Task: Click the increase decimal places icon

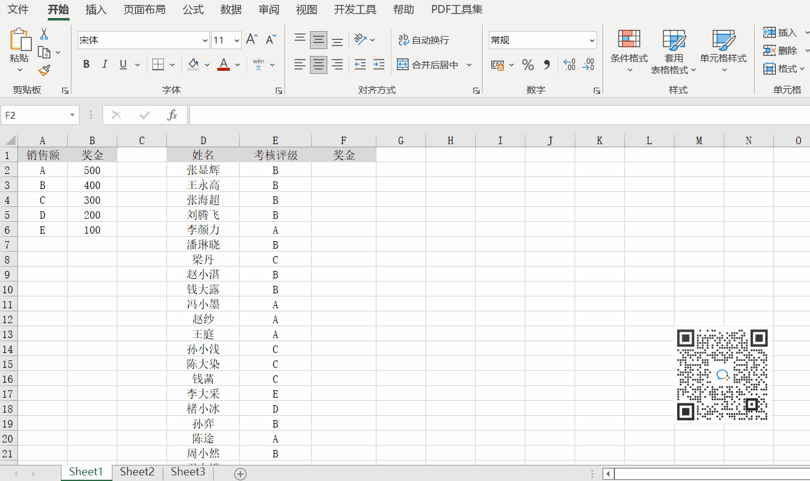Action: point(569,65)
